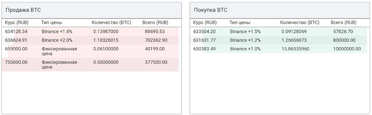Image resolution: width=372 pixels, height=115 pixels.
Task: Click buy table 'Всего (RUB)' column header
Action: pyautogui.click(x=344, y=22)
